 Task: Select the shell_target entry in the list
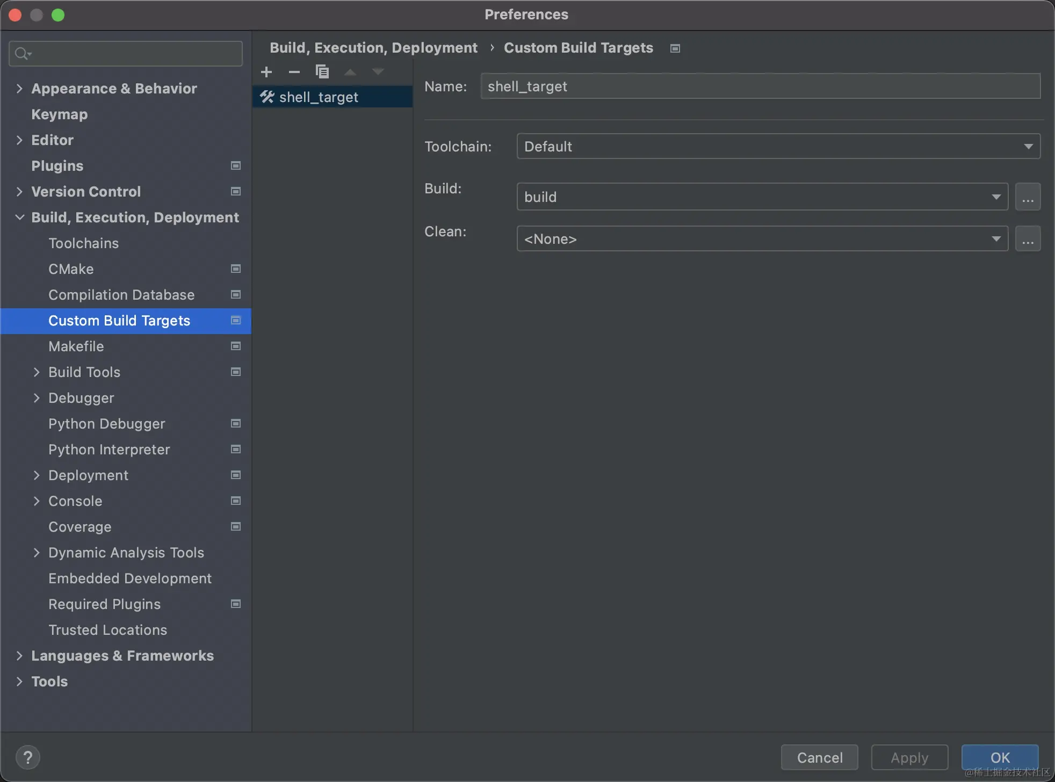click(x=319, y=97)
